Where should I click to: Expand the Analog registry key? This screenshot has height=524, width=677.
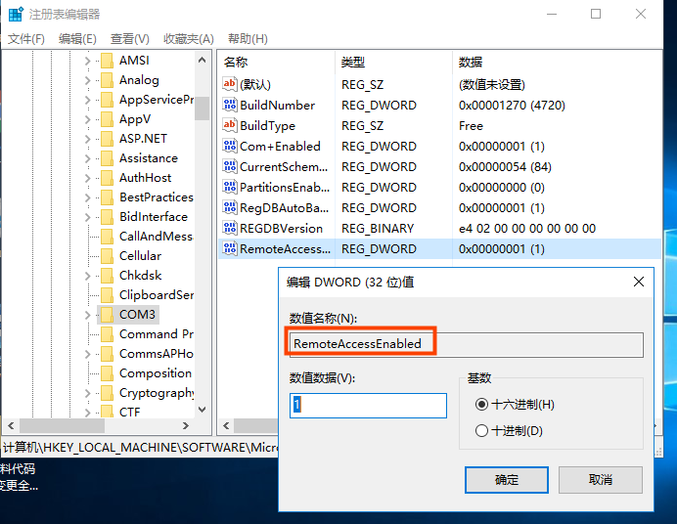87,80
